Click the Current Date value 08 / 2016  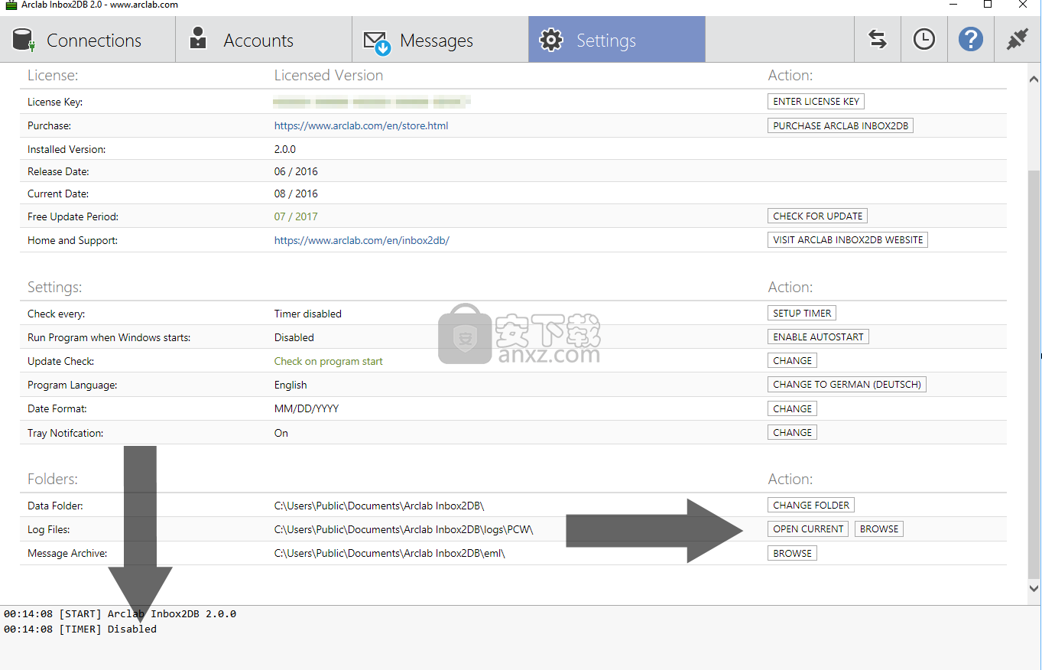click(296, 194)
